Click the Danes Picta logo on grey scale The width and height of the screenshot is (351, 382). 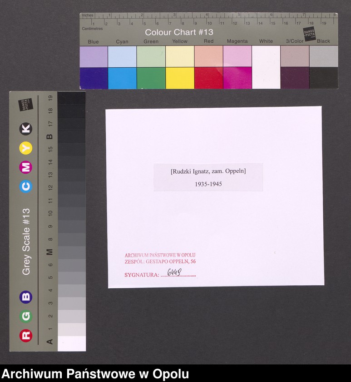point(24,106)
